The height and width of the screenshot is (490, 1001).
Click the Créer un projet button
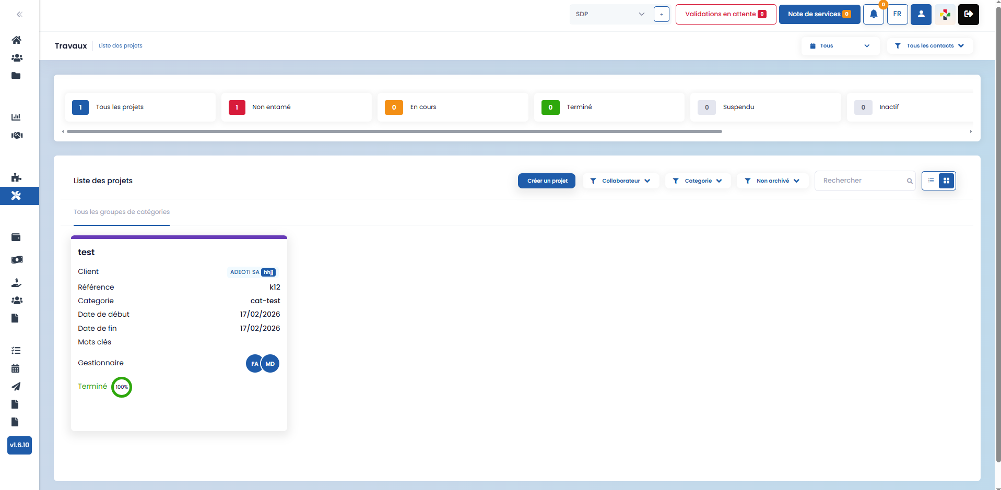547,181
